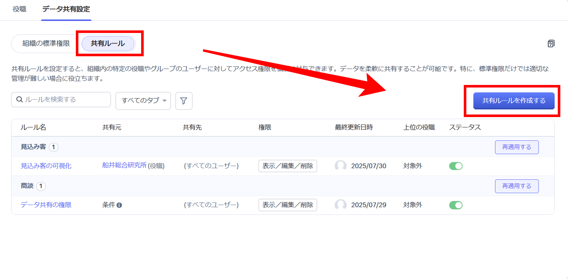Click the search magnifier icon

[x=20, y=99]
